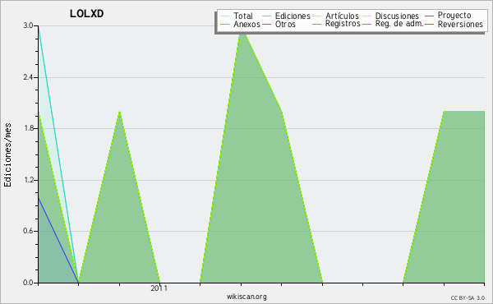
Task: Click the 0.6 y-axis value
Action: 28,231
